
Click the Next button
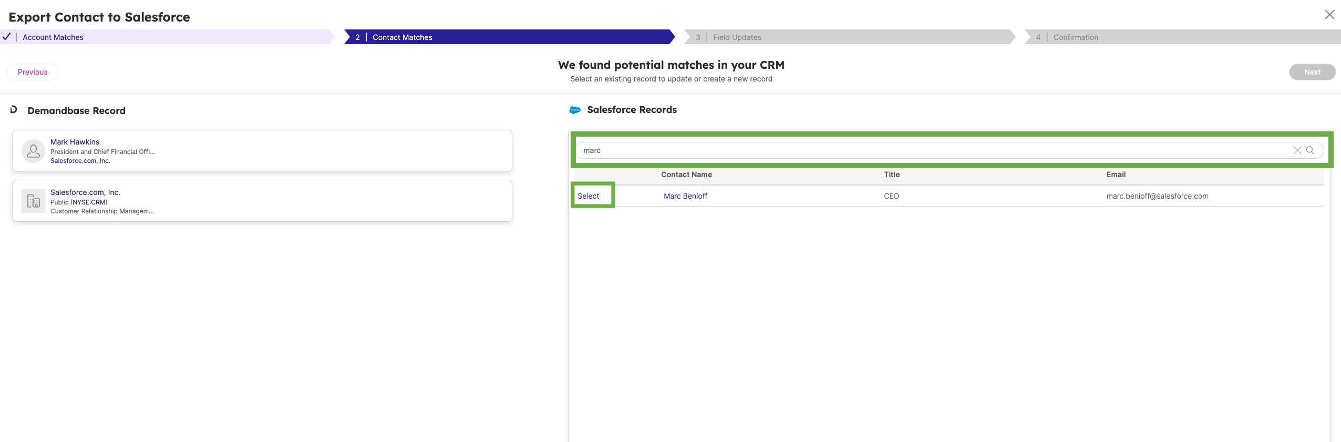pyautogui.click(x=1312, y=72)
